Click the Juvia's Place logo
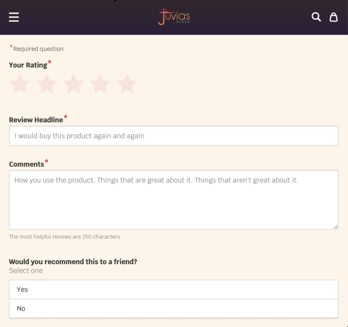The width and height of the screenshot is (348, 327). point(174,17)
